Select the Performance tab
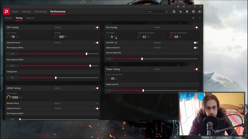 point(58,12)
